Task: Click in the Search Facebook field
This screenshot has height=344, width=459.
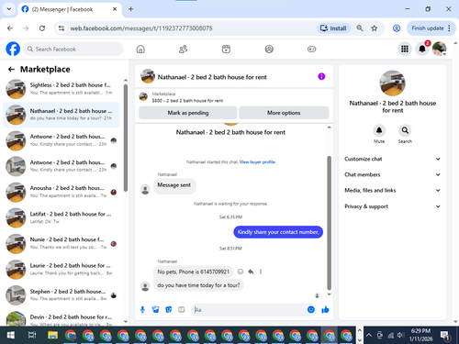Action: 73,49
